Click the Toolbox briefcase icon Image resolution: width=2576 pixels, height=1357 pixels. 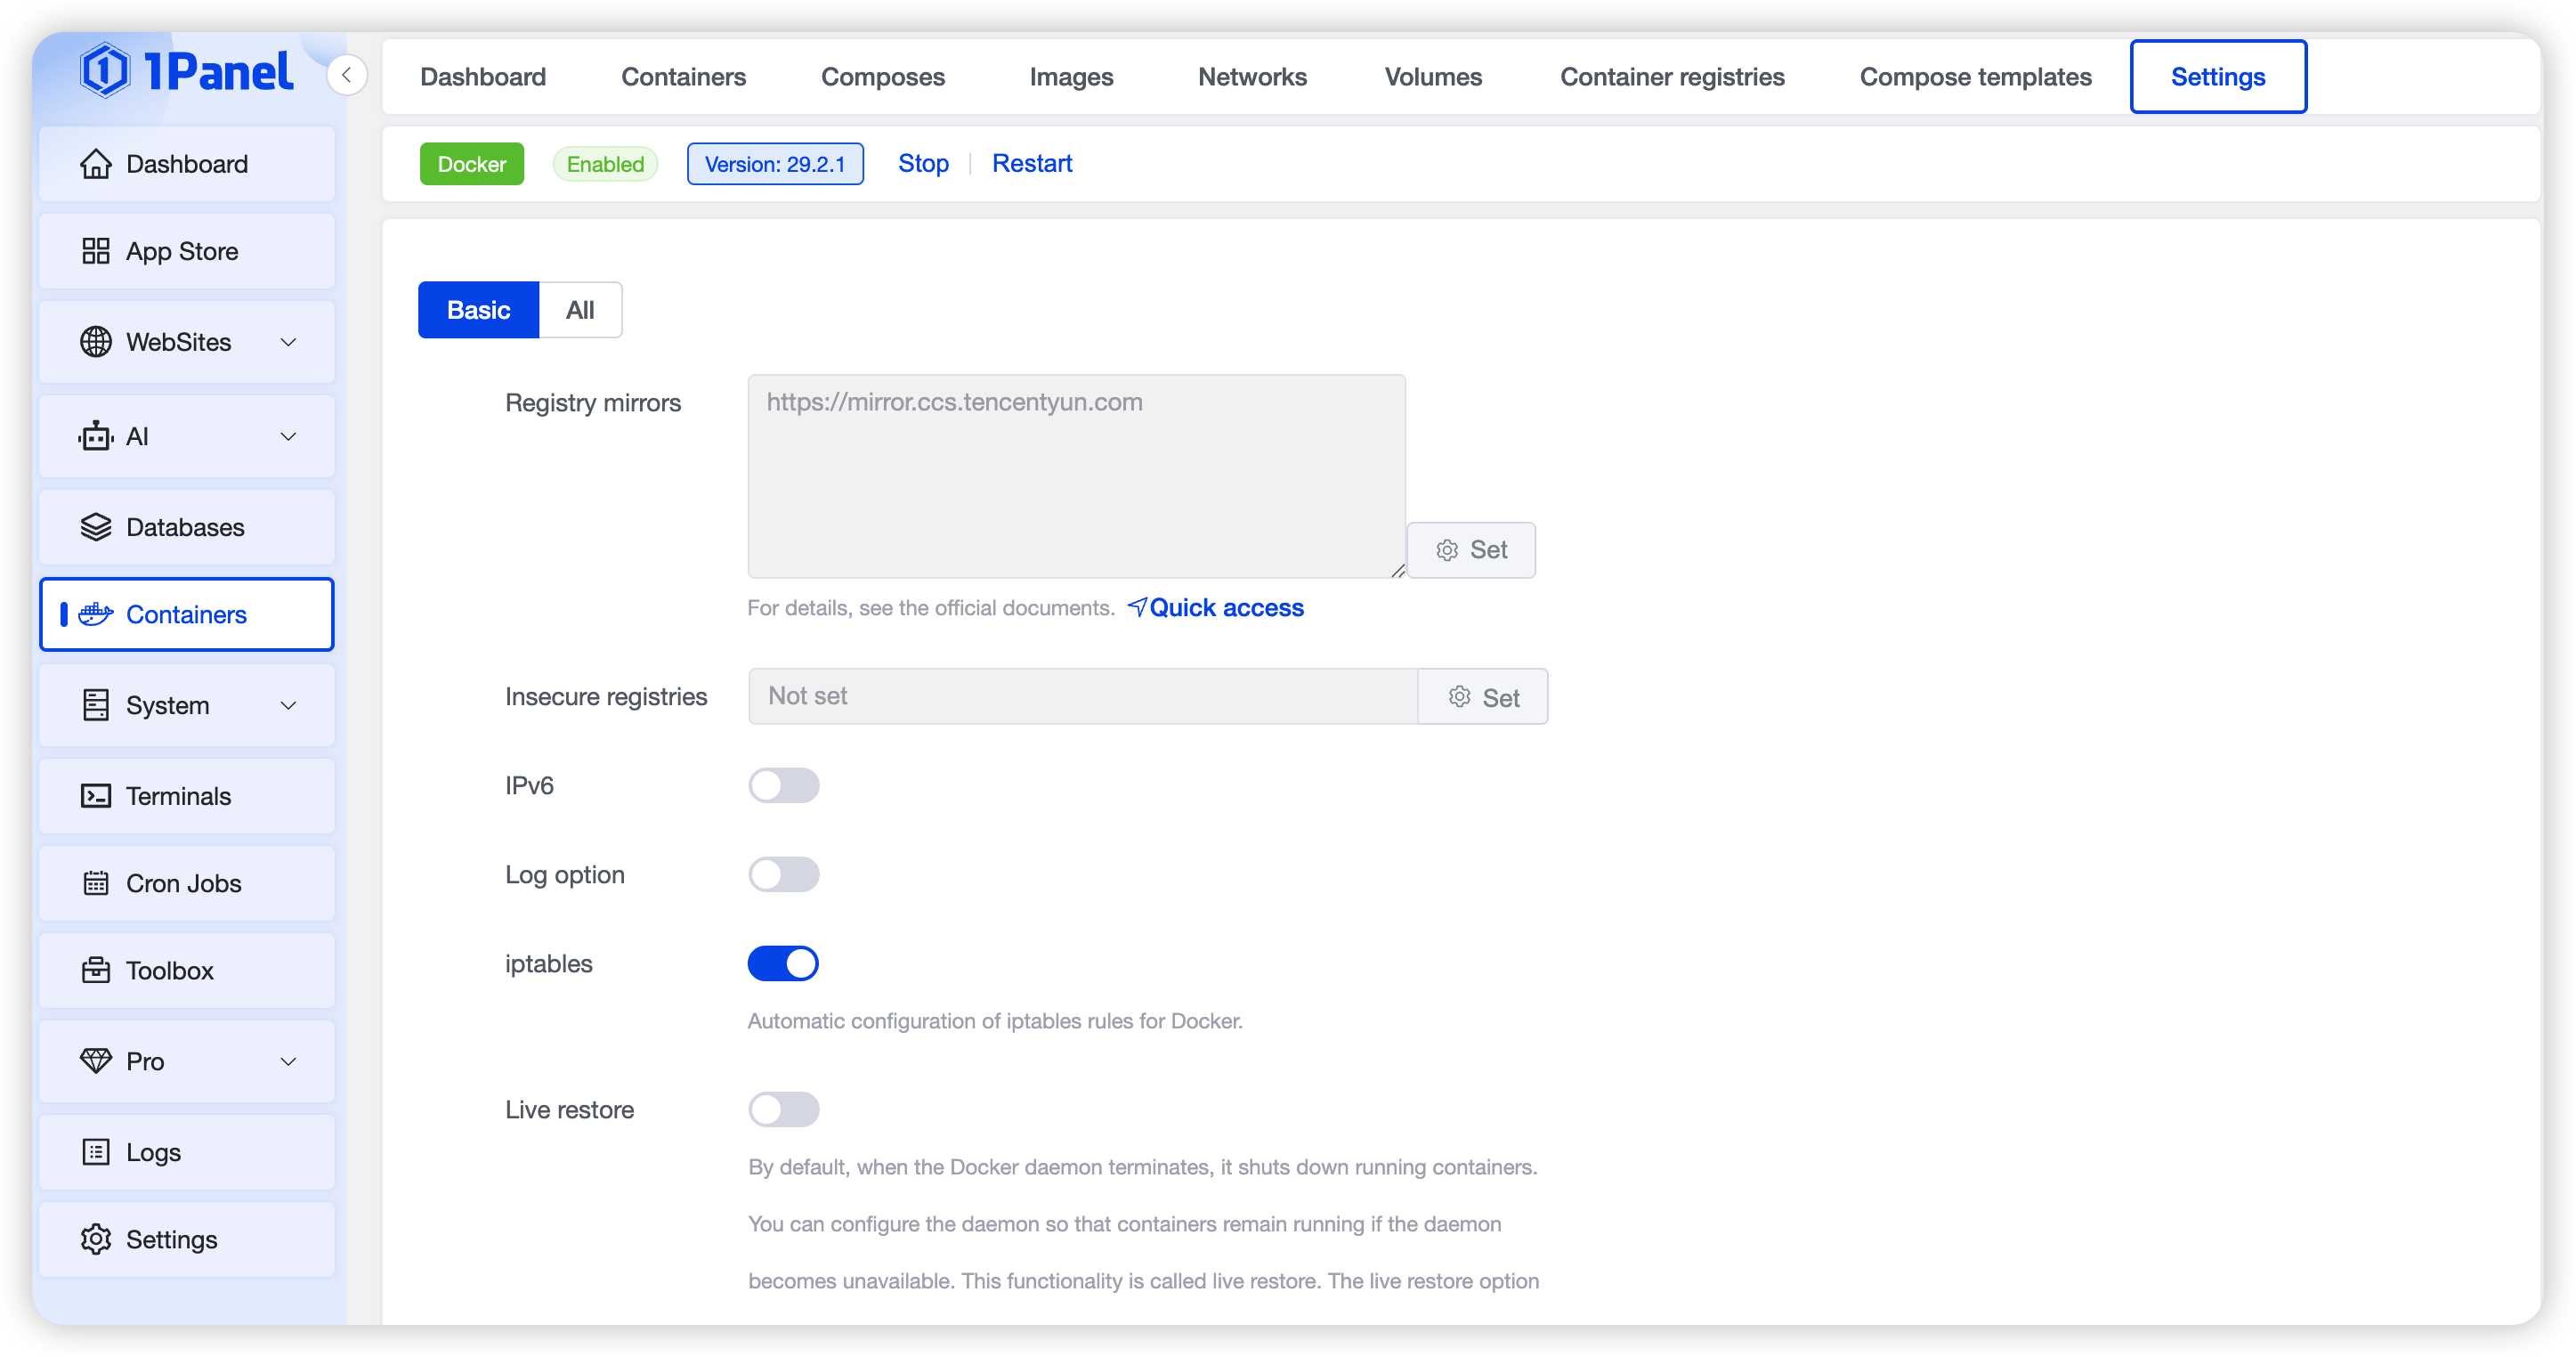point(96,970)
